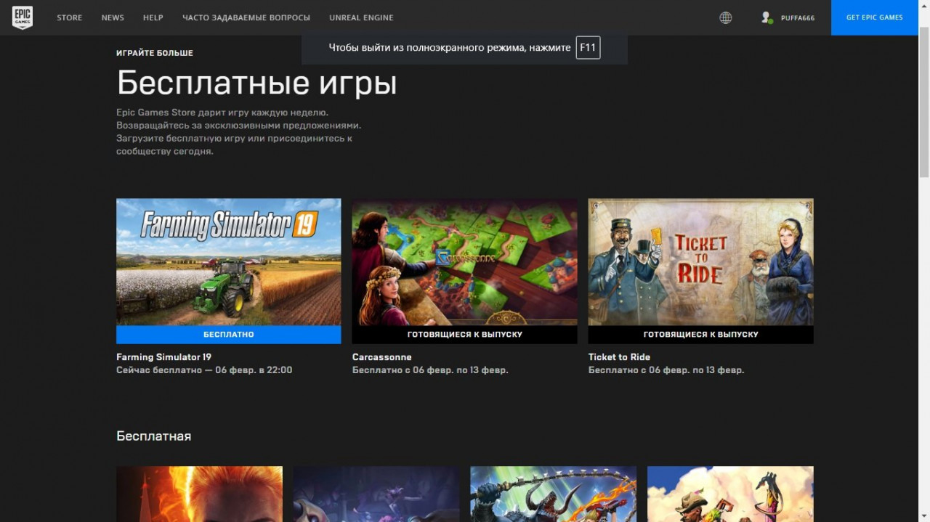Open the language globe selector
The width and height of the screenshot is (930, 522).
[x=725, y=17]
